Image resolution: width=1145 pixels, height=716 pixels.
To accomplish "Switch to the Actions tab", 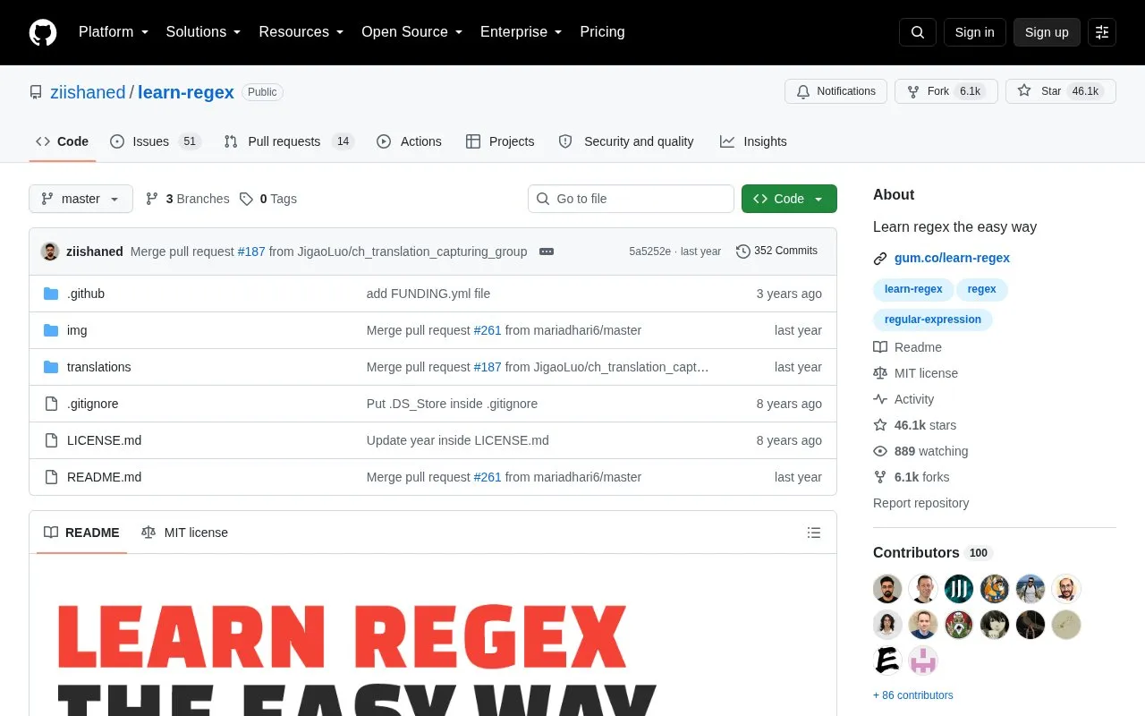I will click(x=409, y=141).
